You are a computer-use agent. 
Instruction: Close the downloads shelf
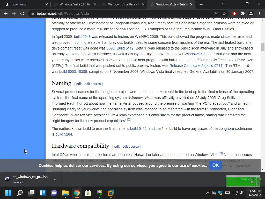(x=260, y=179)
